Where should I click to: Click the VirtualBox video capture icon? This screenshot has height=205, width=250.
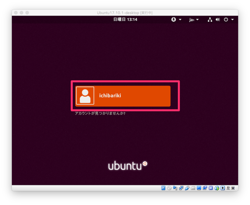tap(205, 188)
